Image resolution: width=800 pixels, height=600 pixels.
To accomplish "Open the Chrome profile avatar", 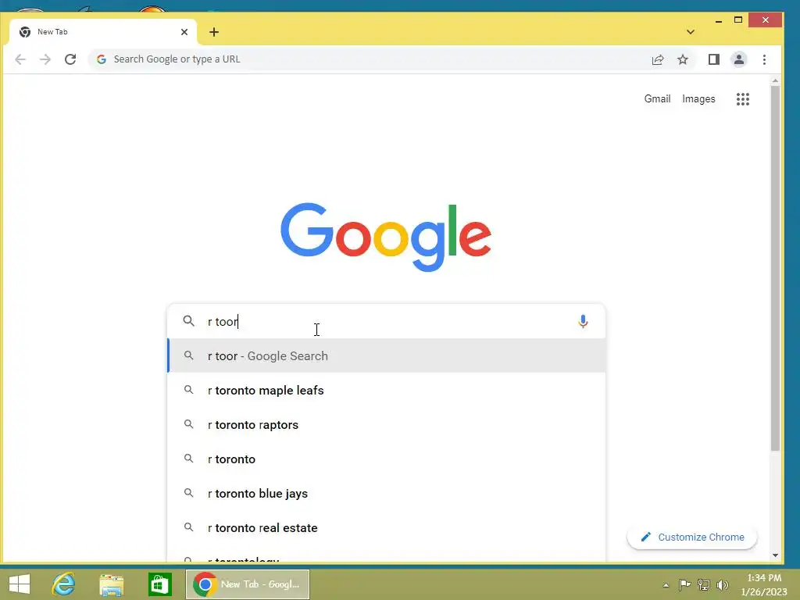I will (x=739, y=59).
